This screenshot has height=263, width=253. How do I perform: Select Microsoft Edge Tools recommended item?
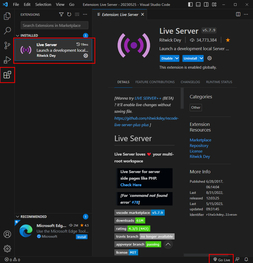coord(53,231)
